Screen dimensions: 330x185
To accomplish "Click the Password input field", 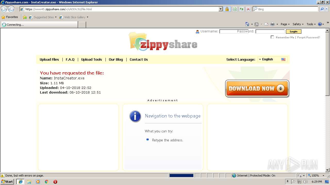I will [270, 31].
